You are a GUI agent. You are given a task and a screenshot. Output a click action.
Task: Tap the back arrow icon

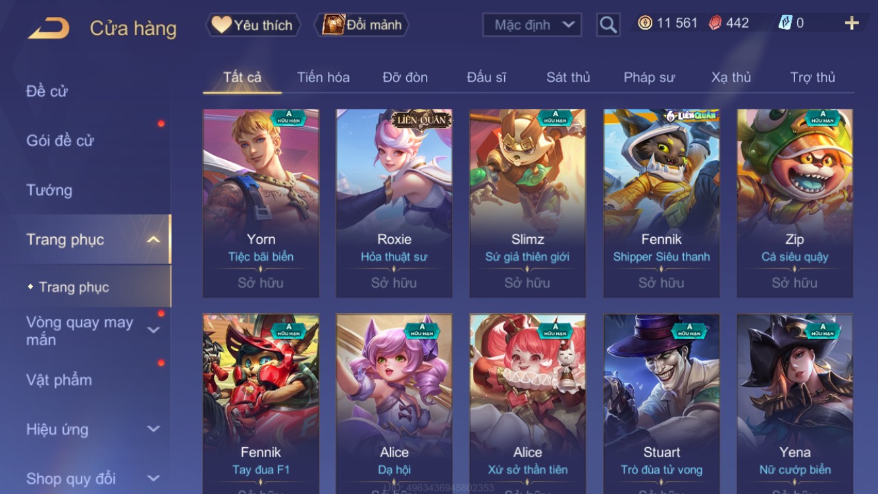point(49,28)
